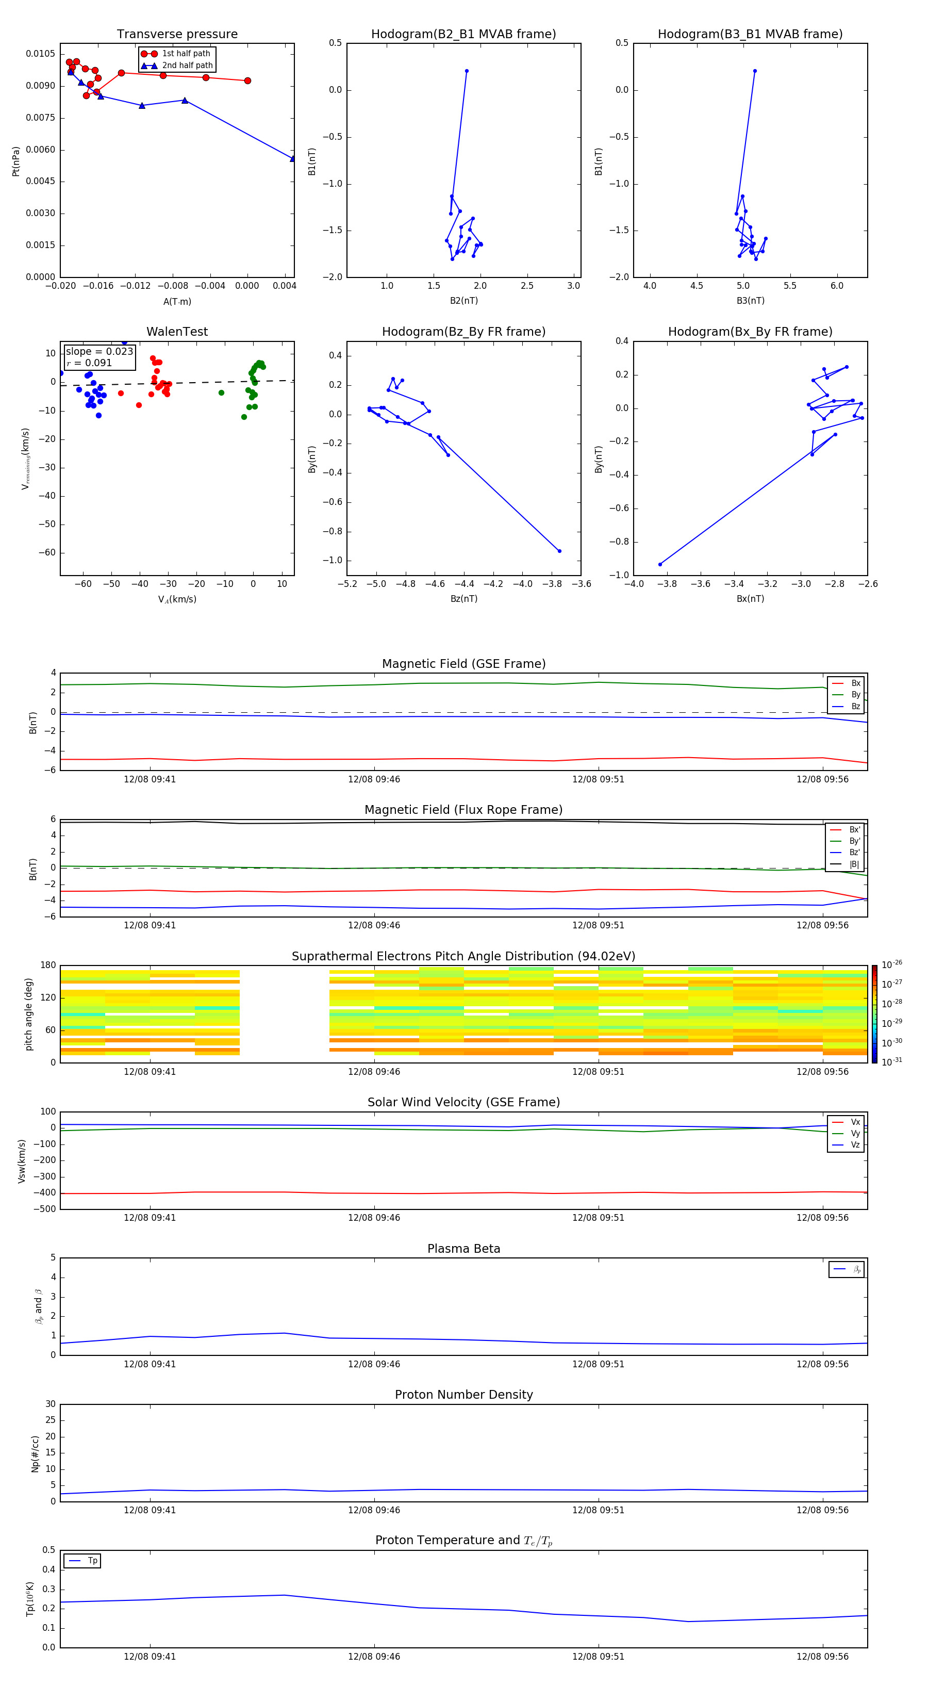
Task: Select the Bz legend entry in GSE magnetic field
Action: [846, 706]
